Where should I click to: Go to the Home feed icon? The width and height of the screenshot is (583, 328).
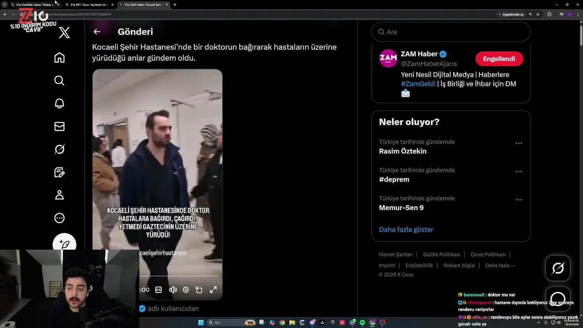click(x=59, y=58)
